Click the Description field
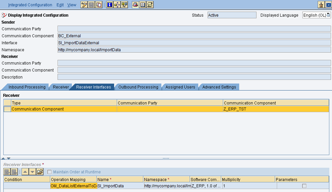The height and width of the screenshot is (192, 332). [x=194, y=77]
